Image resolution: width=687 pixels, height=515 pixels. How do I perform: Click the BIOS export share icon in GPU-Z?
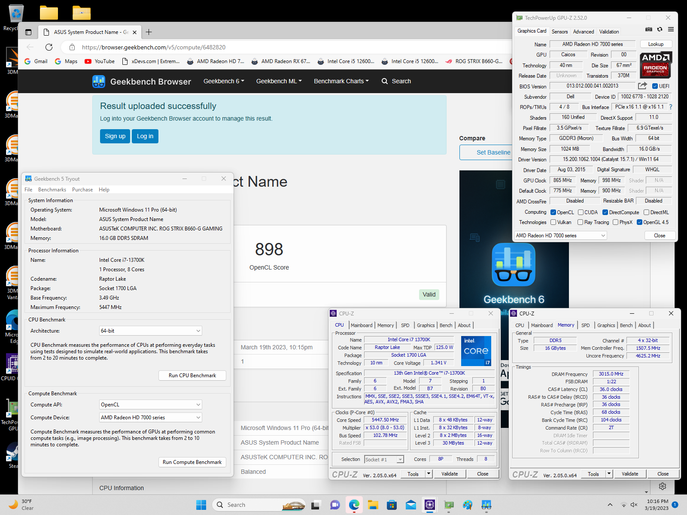tap(642, 86)
